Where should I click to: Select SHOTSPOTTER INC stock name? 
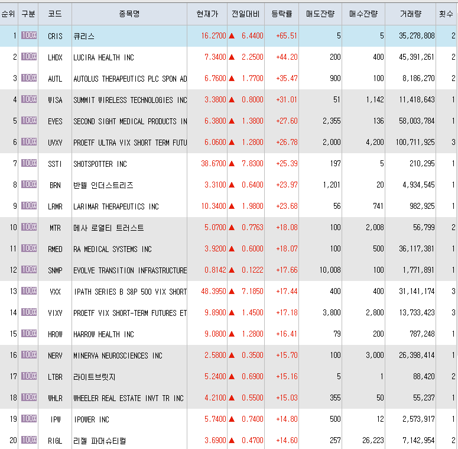[100, 164]
